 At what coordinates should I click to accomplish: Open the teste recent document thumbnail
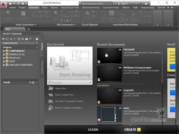pos(109,114)
